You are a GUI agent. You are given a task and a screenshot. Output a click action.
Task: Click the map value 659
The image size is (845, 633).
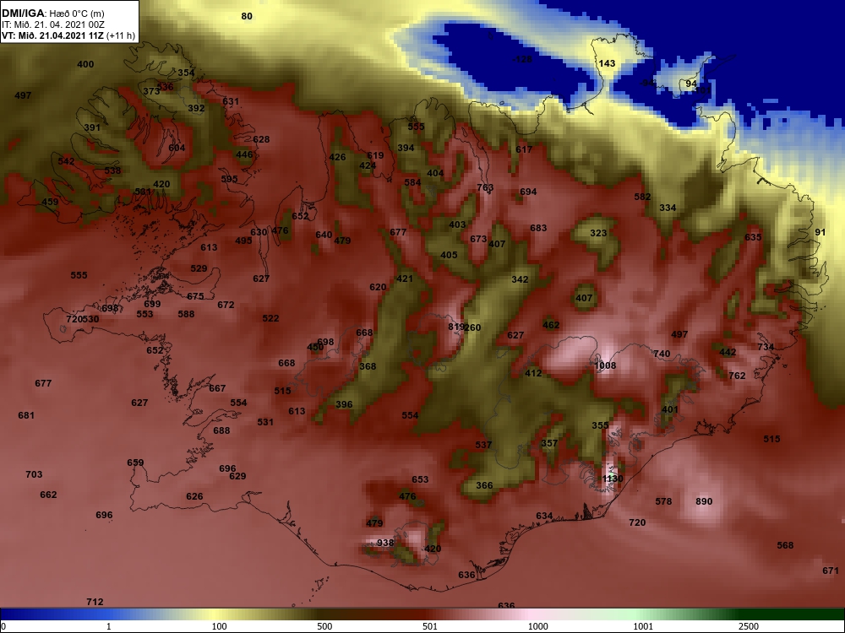(135, 463)
